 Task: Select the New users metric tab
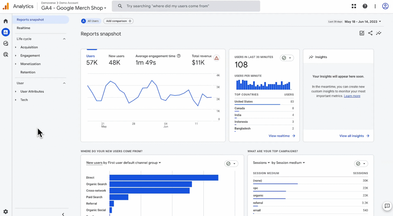116,60
